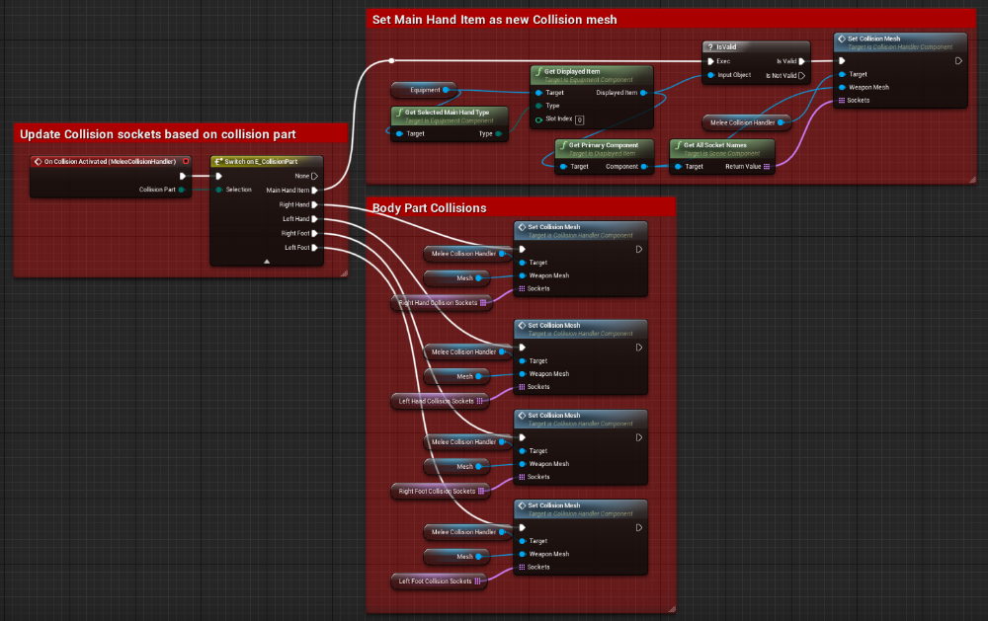This screenshot has width=988, height=621.
Task: Click the Slot Index value field
Action: point(579,119)
